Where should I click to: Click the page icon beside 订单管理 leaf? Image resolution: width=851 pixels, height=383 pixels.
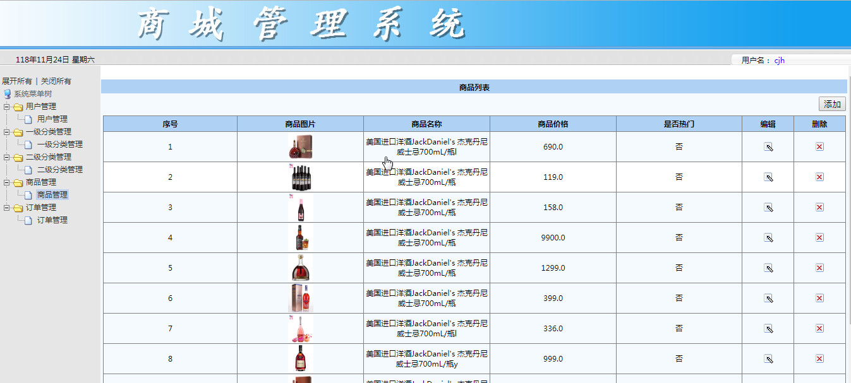click(28, 220)
